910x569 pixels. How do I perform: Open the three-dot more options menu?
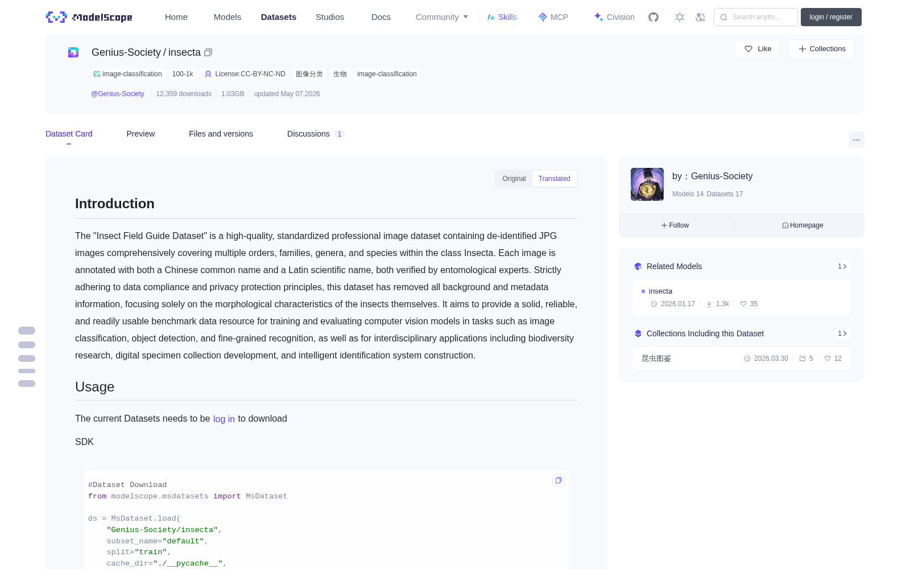[x=856, y=139]
